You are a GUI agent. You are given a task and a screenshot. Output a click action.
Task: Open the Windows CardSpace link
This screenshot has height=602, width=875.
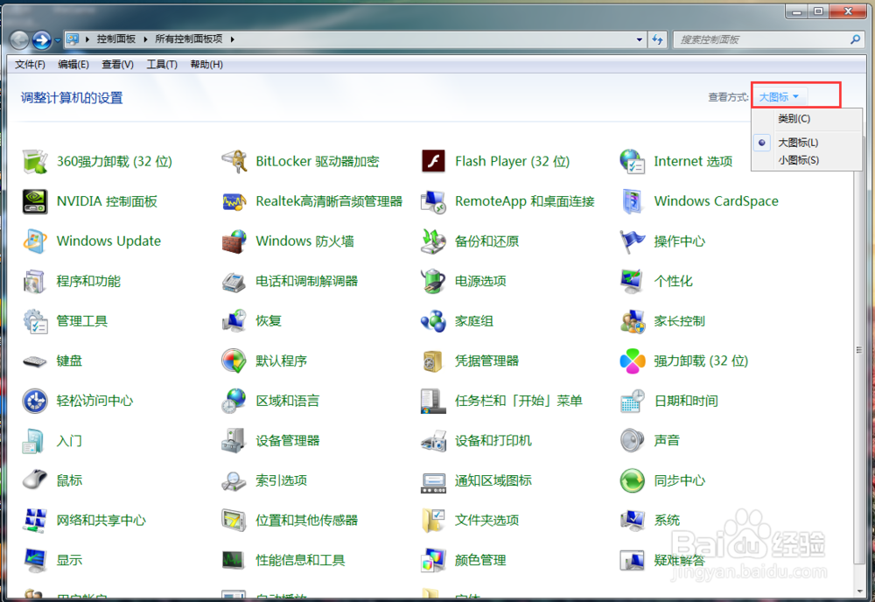tap(716, 201)
